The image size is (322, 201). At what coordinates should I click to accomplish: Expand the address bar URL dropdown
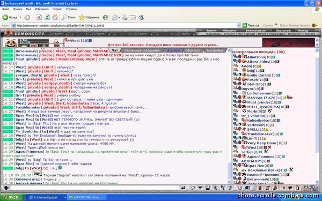click(x=238, y=25)
